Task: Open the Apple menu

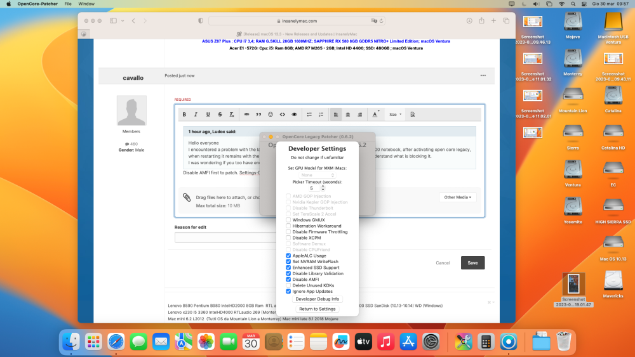Action: pyautogui.click(x=8, y=4)
